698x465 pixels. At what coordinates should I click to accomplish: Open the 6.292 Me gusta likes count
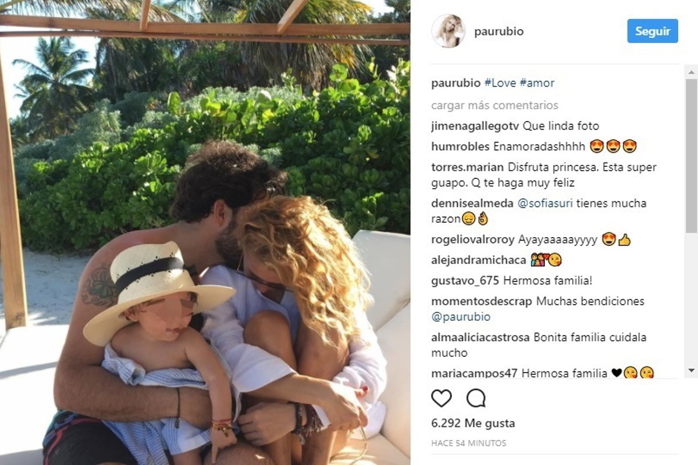tap(473, 423)
